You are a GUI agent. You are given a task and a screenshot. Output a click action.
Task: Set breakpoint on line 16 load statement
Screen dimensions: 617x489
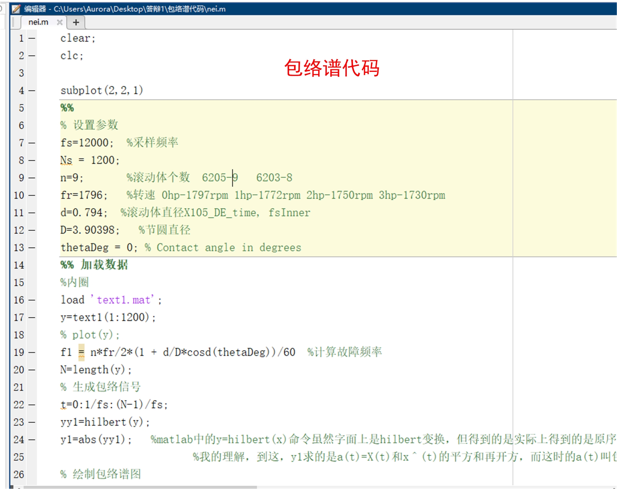pyautogui.click(x=31, y=300)
